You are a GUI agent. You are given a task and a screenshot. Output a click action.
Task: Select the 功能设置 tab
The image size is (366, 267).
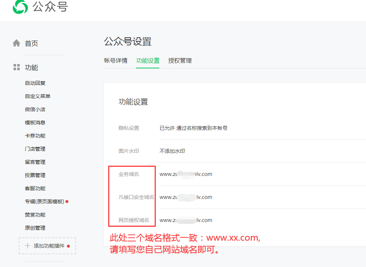click(x=148, y=61)
